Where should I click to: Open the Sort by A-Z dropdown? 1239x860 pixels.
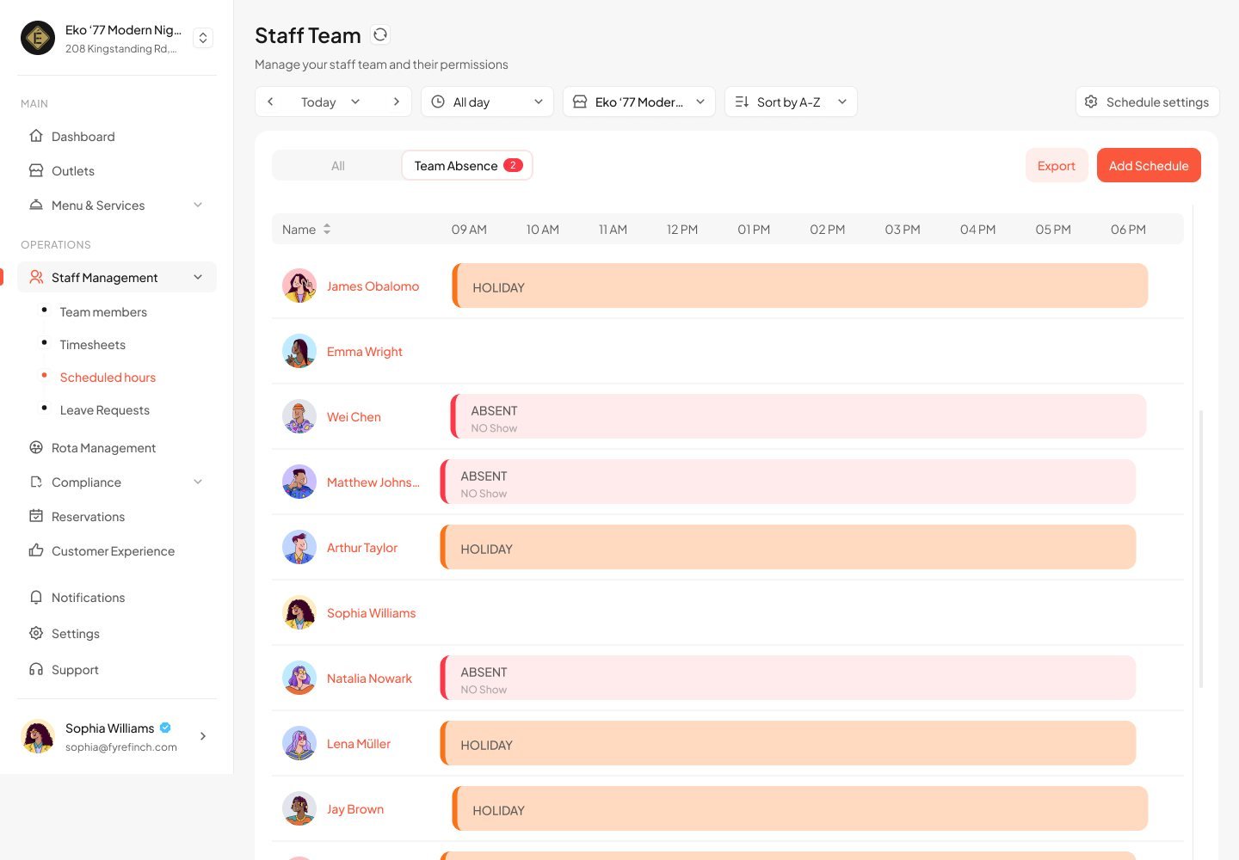pos(791,101)
